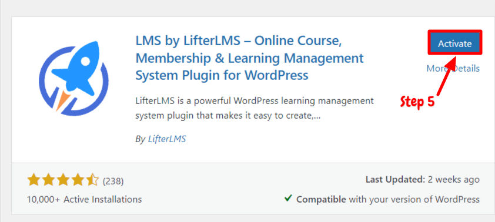
Task: Click the first gold rating star
Action: (x=34, y=181)
